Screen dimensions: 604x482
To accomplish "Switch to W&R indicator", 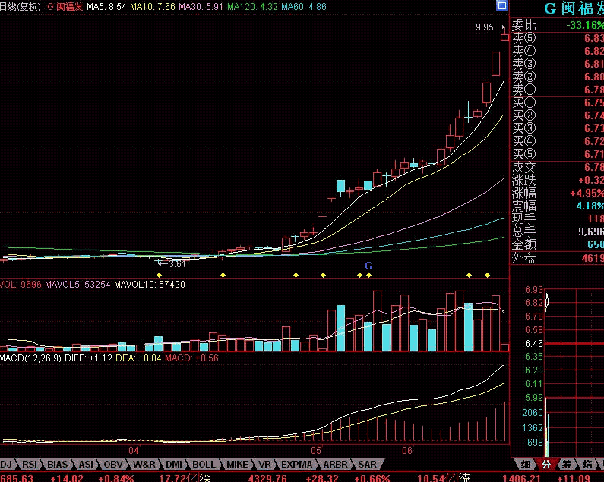I will coord(144,464).
